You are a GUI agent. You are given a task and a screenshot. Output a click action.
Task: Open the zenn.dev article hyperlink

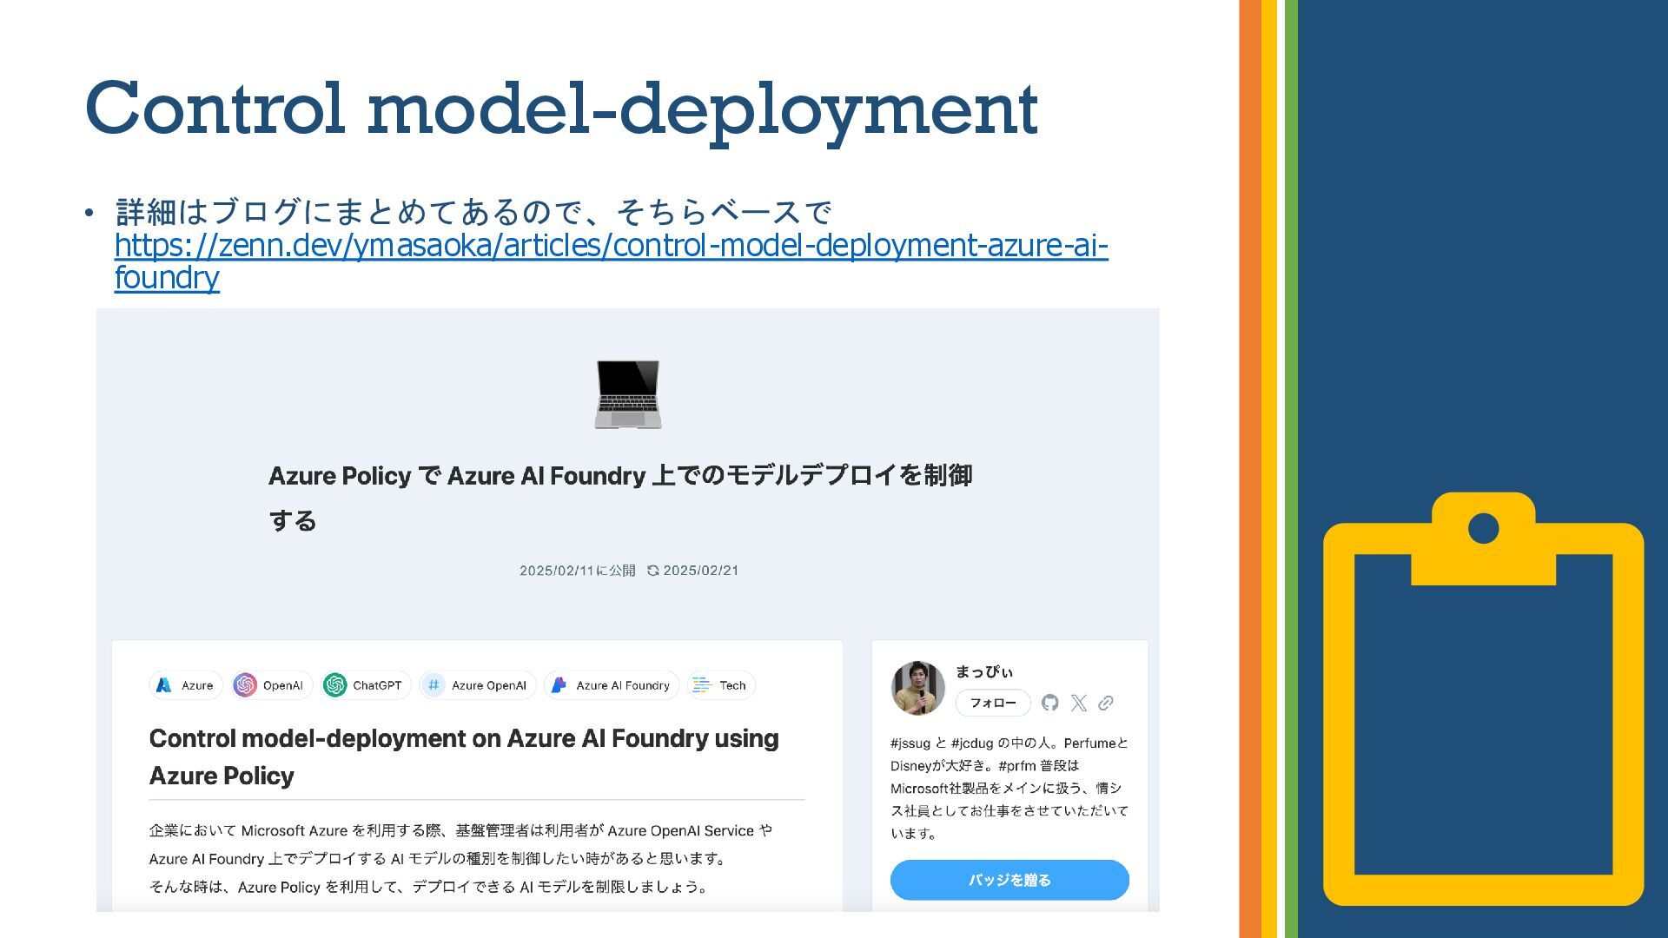pos(610,247)
